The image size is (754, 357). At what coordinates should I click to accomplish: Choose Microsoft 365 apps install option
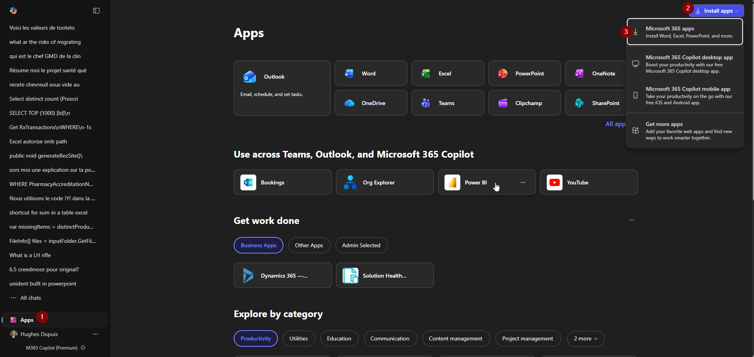685,32
